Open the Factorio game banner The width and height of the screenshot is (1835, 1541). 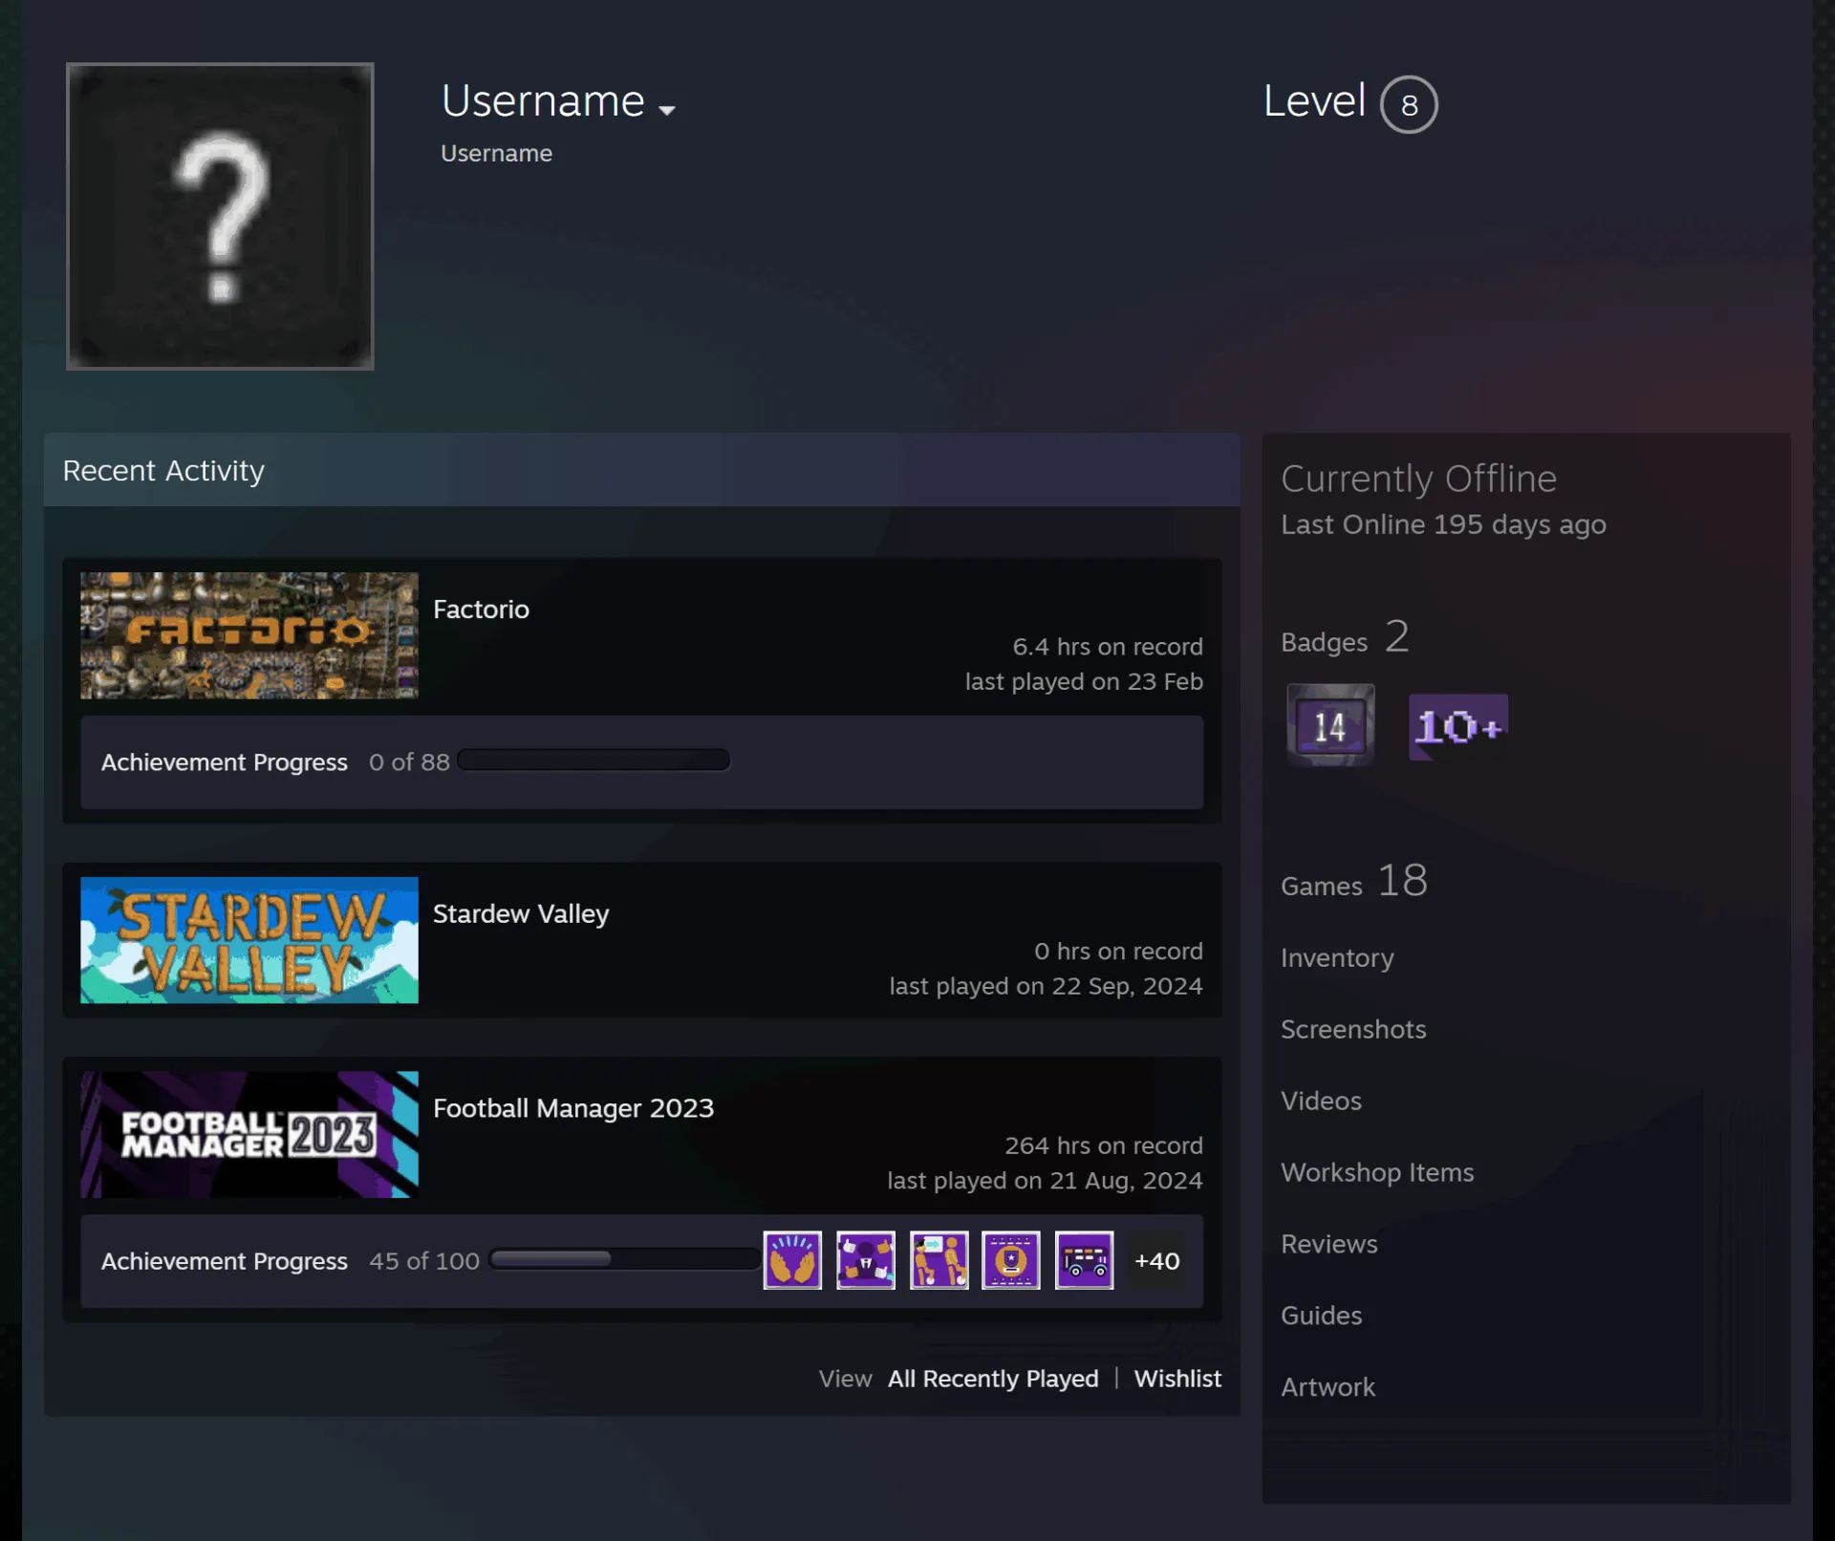tap(249, 635)
